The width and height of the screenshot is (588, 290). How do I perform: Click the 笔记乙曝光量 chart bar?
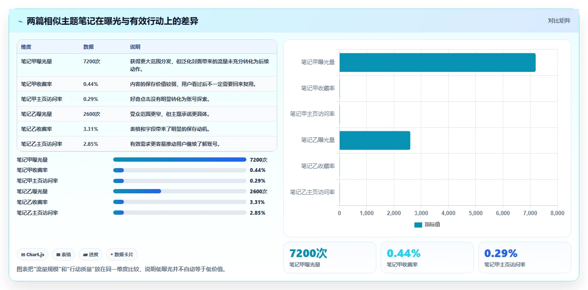[375, 140]
